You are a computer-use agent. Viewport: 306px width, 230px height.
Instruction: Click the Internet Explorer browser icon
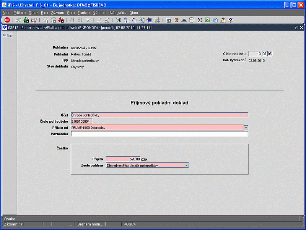pyautogui.click(x=215, y=20)
